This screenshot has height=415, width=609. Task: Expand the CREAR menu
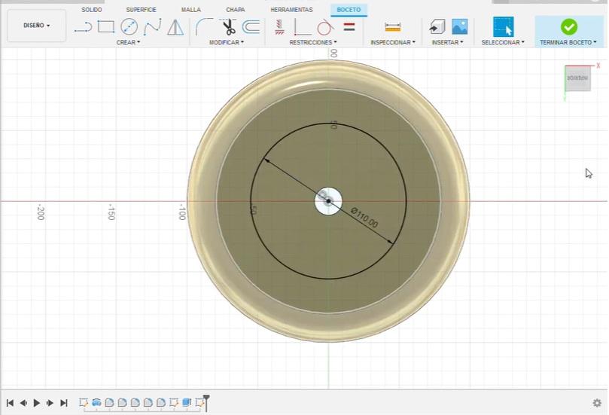point(128,42)
